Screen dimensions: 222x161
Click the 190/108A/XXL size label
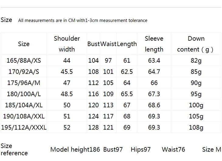point(24,116)
